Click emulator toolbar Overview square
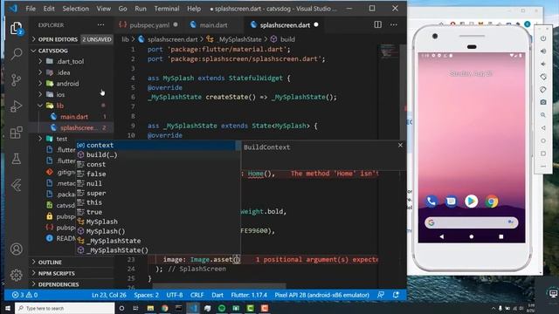Viewport: 559px width, 314px height. 543,154
